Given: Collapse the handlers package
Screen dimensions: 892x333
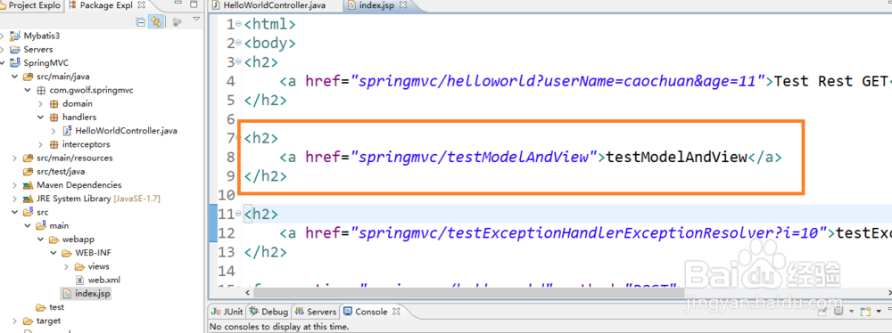Looking at the screenshot, I should (40, 117).
